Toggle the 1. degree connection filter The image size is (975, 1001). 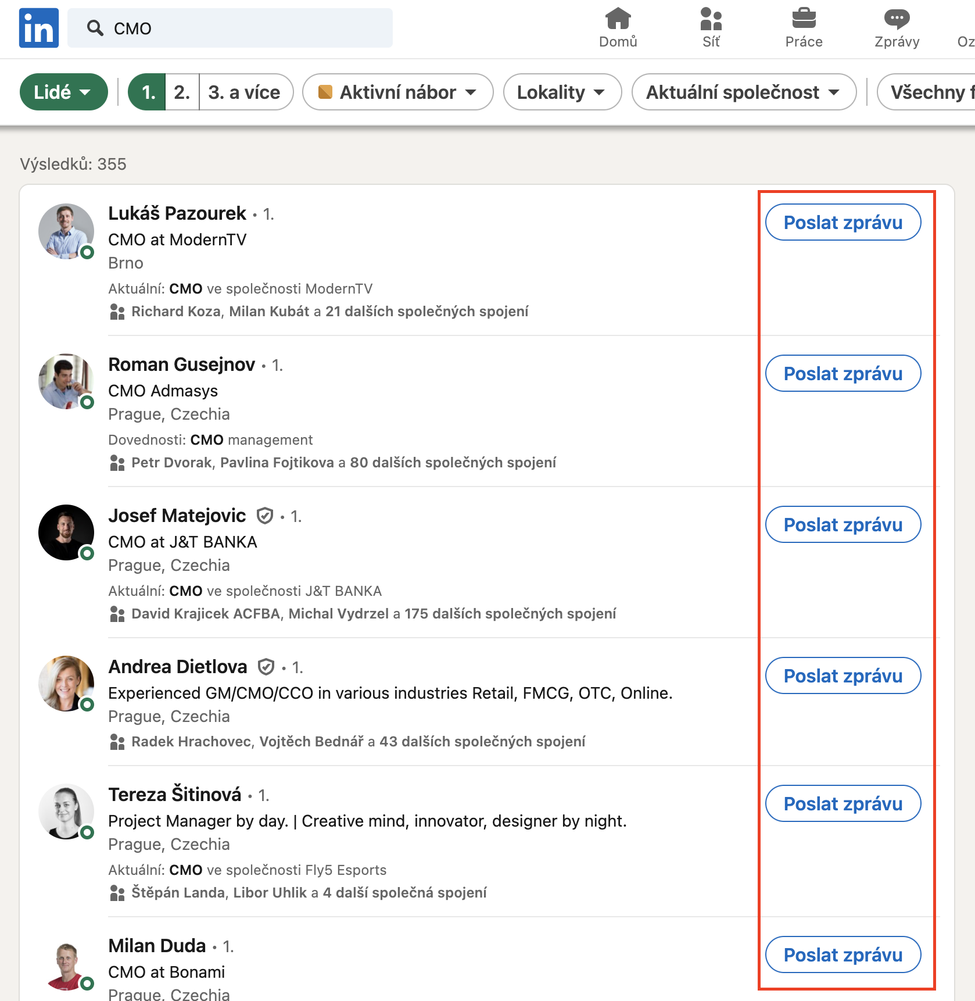pos(147,92)
